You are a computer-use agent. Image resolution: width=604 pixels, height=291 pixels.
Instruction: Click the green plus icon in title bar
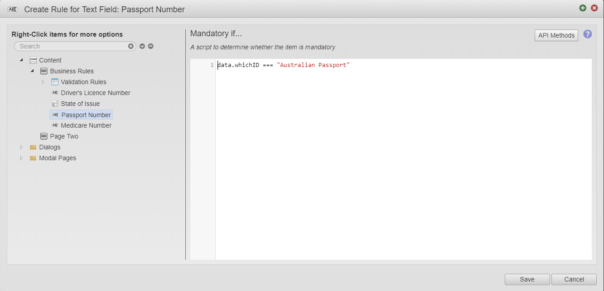click(x=583, y=8)
